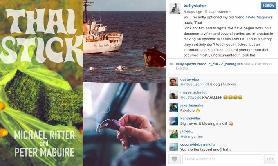Click gustavojso's avatar thumbnail
The width and height of the screenshot is (278, 166).
(173, 82)
